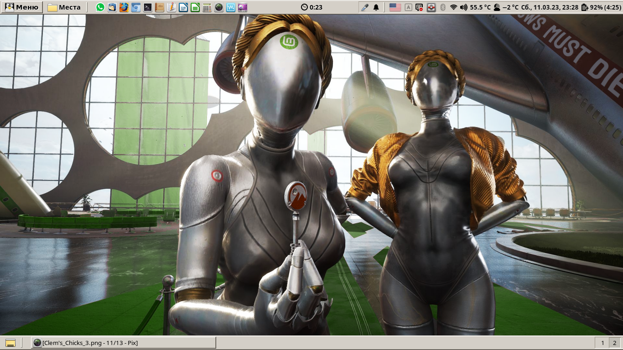Open Thunderbird mail launcher
Viewport: 623px width, 350px height.
[112, 7]
